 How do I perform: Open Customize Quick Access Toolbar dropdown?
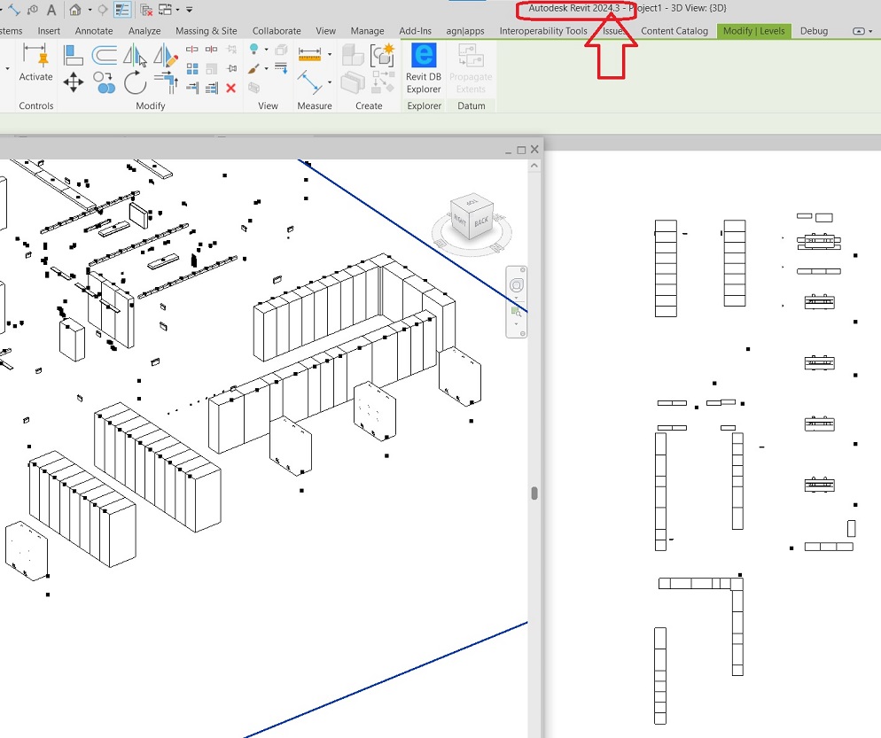[190, 10]
